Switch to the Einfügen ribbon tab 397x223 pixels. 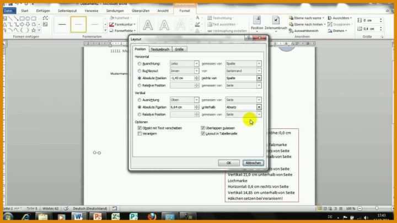pyautogui.click(x=43, y=11)
